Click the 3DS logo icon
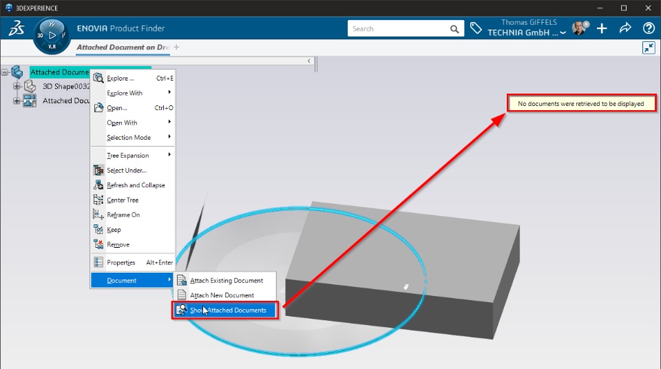The width and height of the screenshot is (661, 369). [x=17, y=29]
